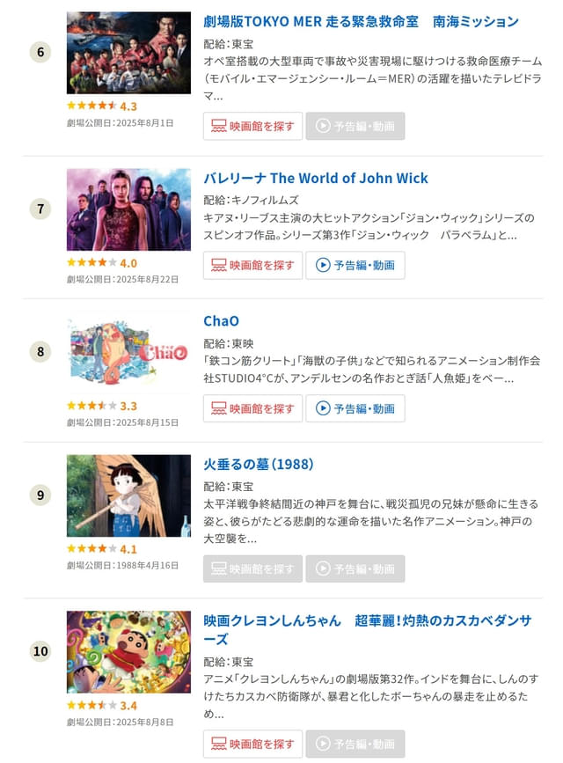Open 火垂るの墓（1988） title link
This screenshot has height=763, width=563.
coord(259,464)
